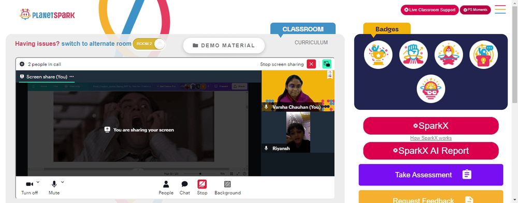Open the Chat panel
Screen dimensions: 518x203
pos(185,187)
